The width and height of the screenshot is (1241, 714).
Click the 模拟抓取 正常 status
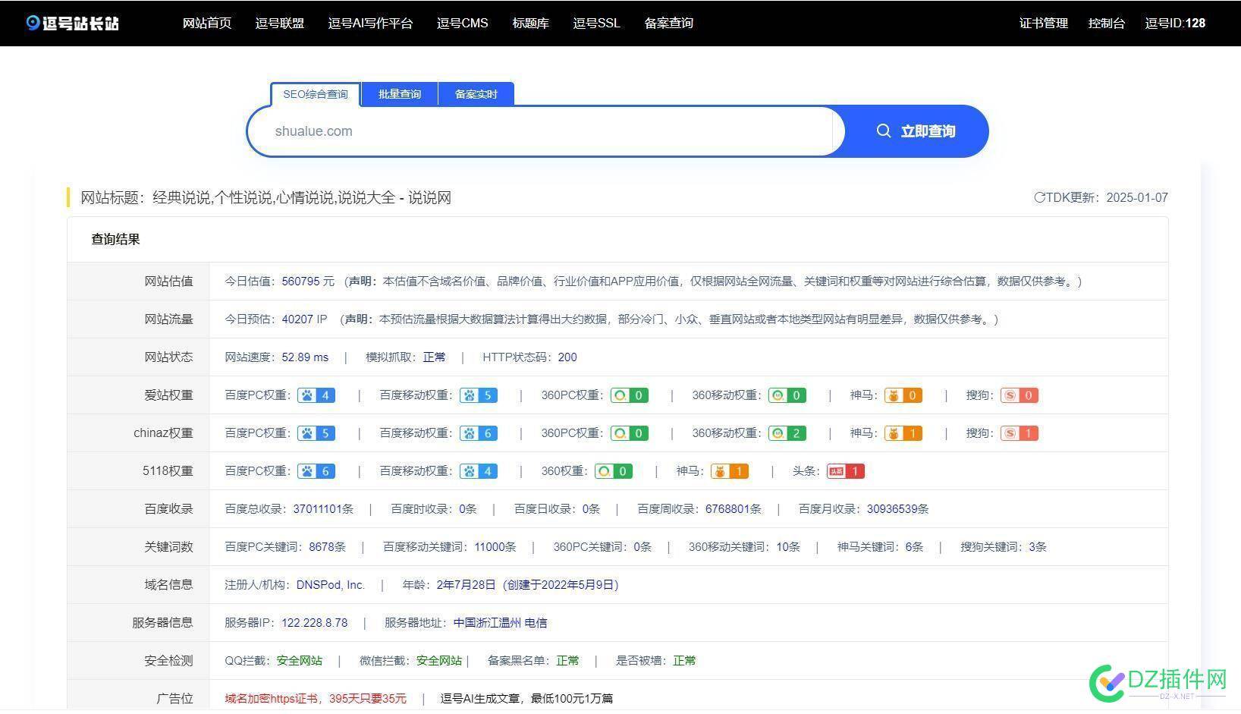click(x=434, y=357)
